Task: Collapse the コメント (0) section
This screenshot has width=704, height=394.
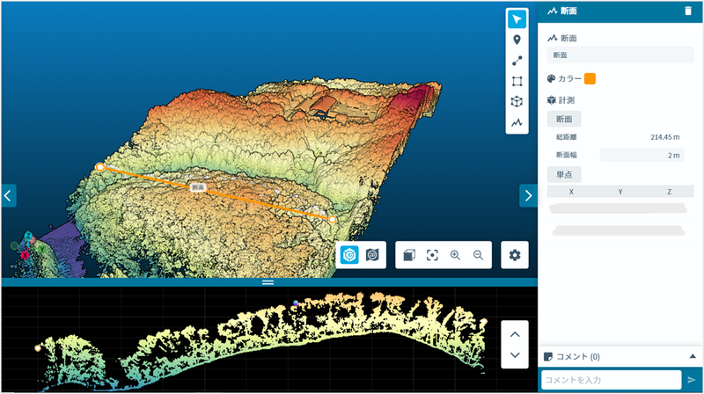Action: (x=692, y=356)
